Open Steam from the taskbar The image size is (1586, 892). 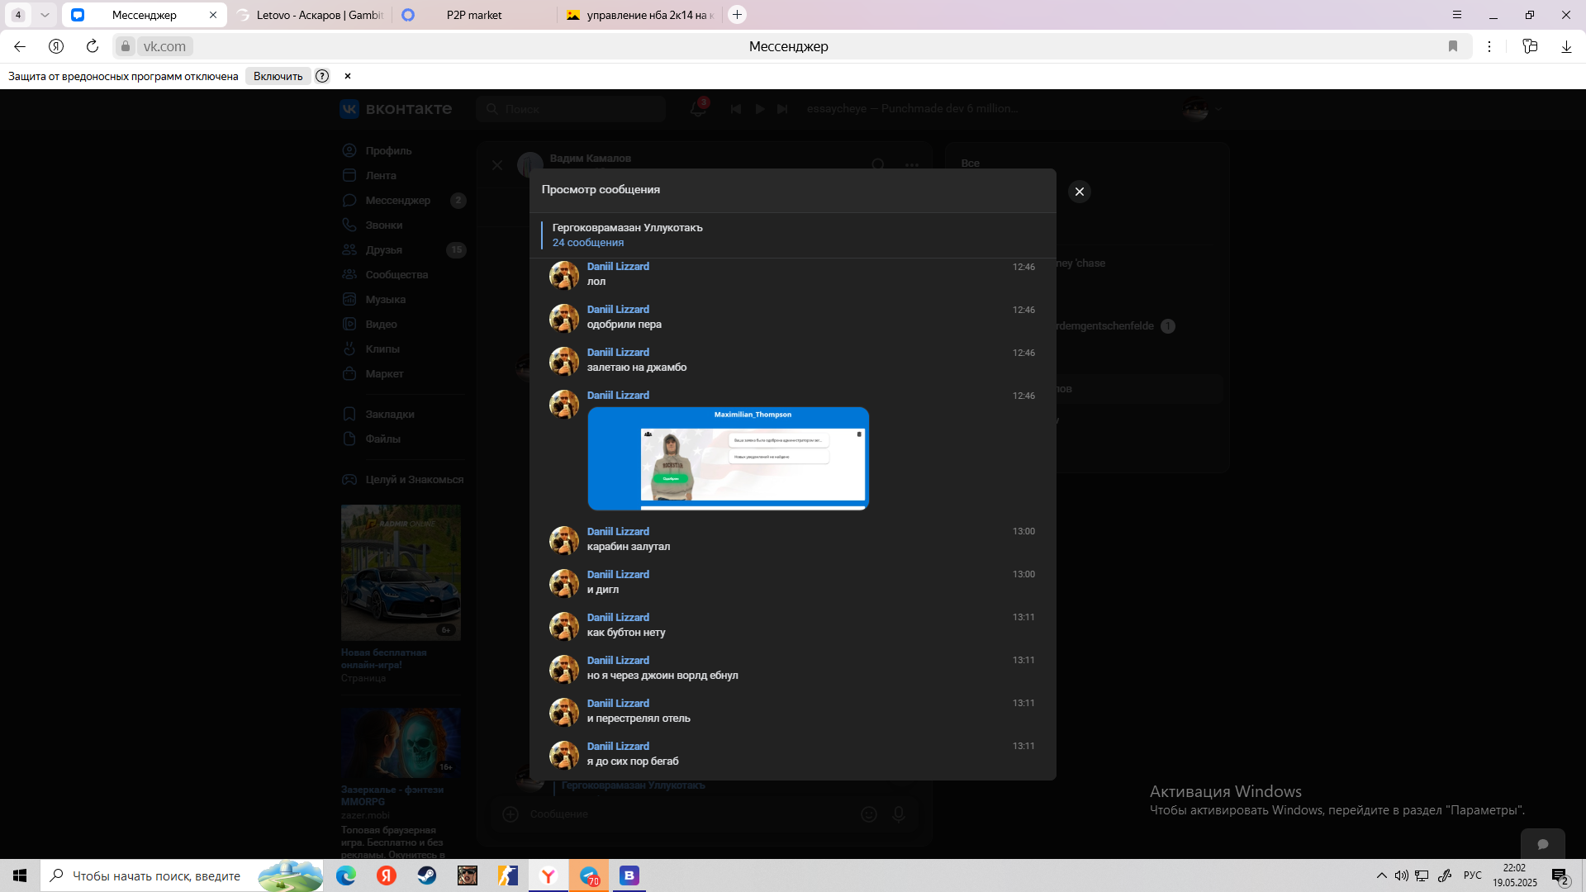[x=427, y=875]
